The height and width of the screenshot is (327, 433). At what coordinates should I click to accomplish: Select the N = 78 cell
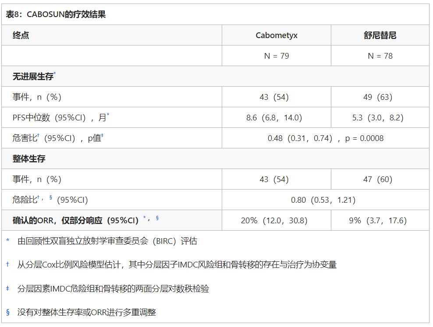[380, 56]
